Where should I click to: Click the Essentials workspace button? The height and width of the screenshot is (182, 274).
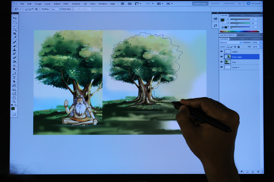tap(200, 3)
